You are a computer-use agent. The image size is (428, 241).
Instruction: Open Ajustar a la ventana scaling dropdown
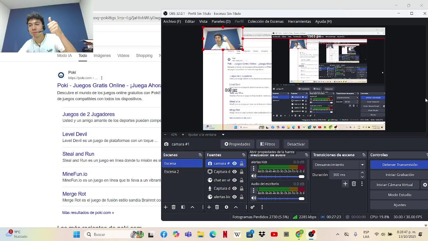(206, 135)
